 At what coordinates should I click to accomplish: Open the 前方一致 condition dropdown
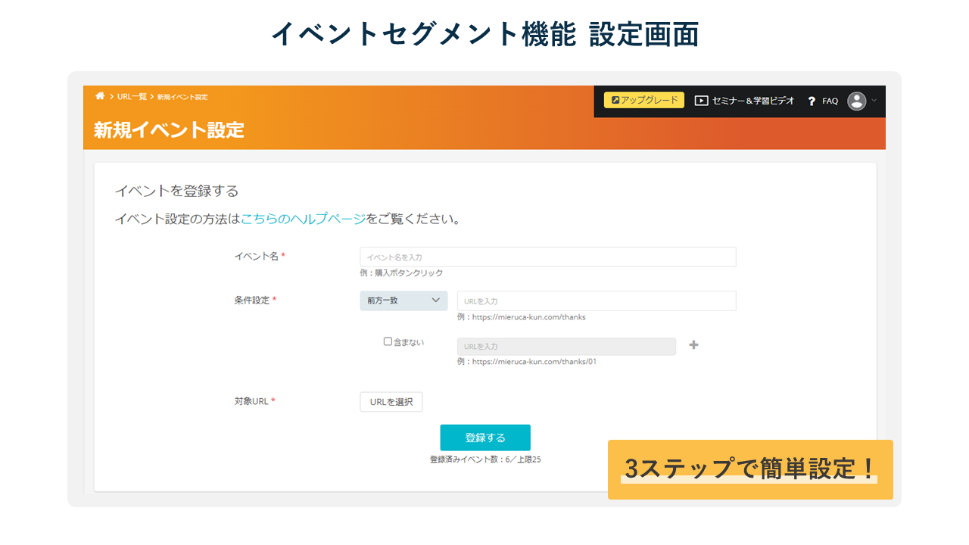point(403,301)
